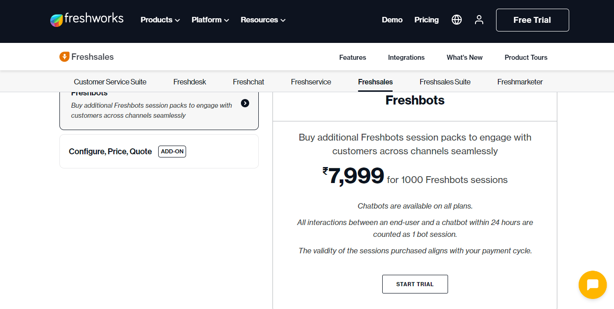Open the user account icon
Screen dimensions: 614x309
click(x=479, y=20)
